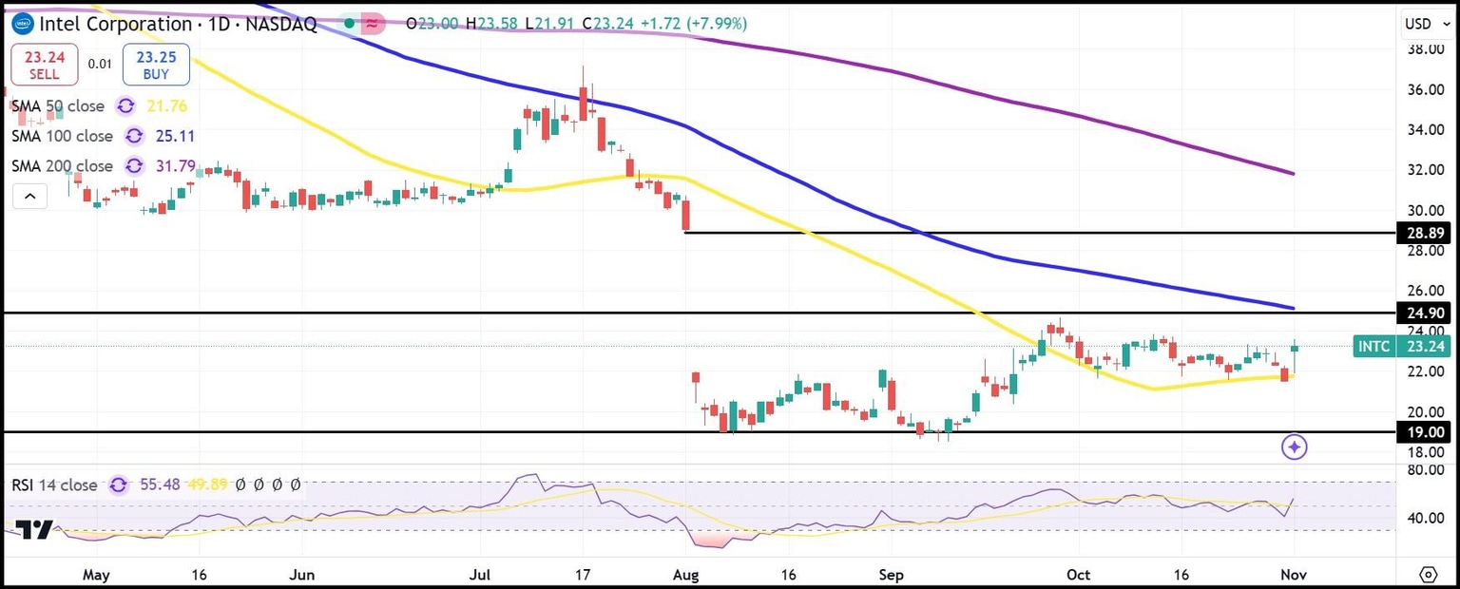Click the RSI 14 refresh icon

coord(118,484)
